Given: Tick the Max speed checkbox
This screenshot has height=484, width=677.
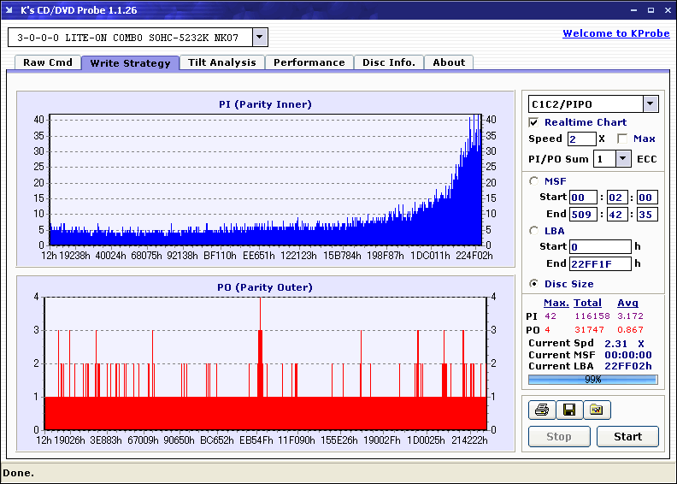Looking at the screenshot, I should click(x=623, y=139).
